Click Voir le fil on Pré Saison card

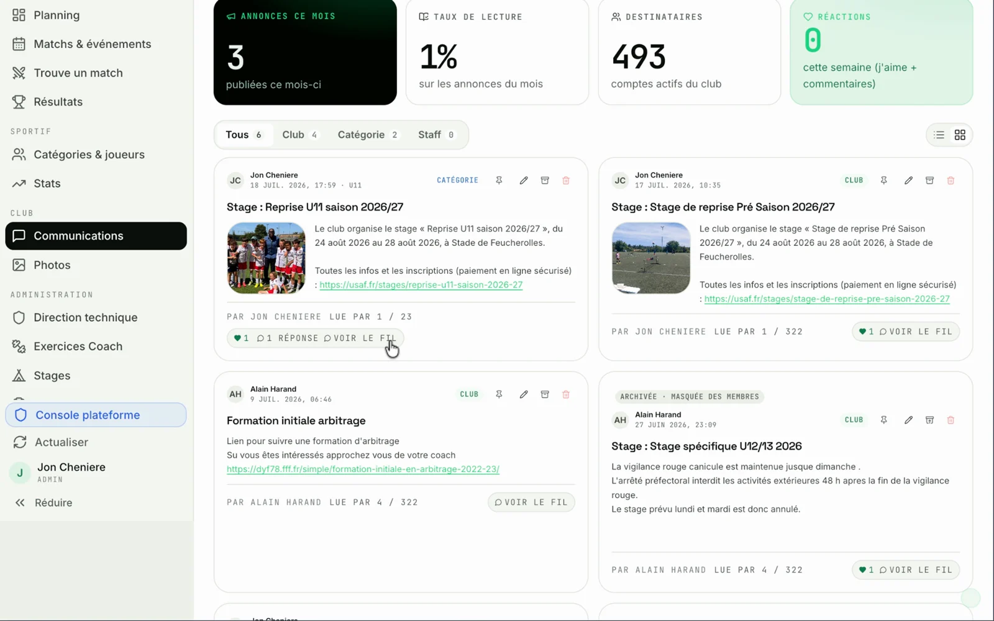pyautogui.click(x=916, y=332)
